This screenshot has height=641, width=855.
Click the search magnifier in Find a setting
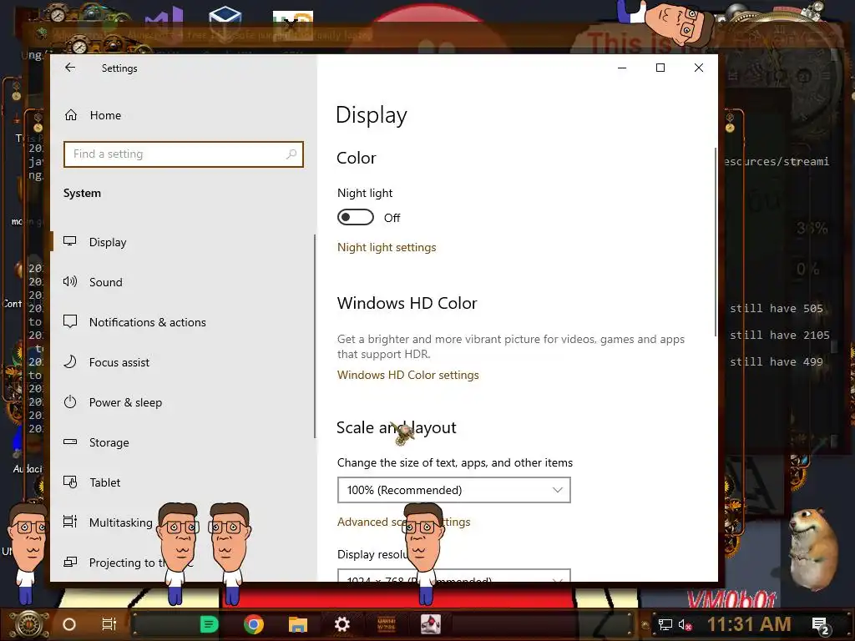pos(291,154)
